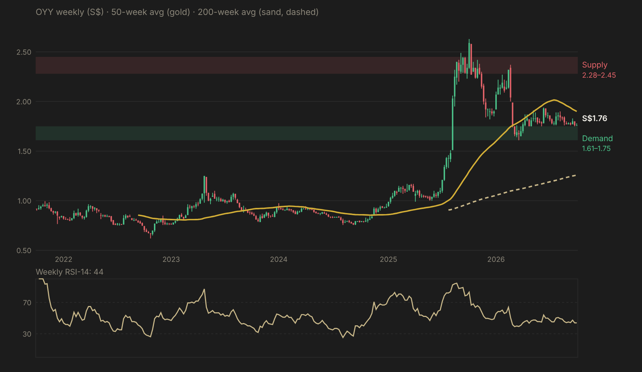The image size is (642, 372).
Task: Click the OYY weekly chart title
Action: [x=177, y=12]
